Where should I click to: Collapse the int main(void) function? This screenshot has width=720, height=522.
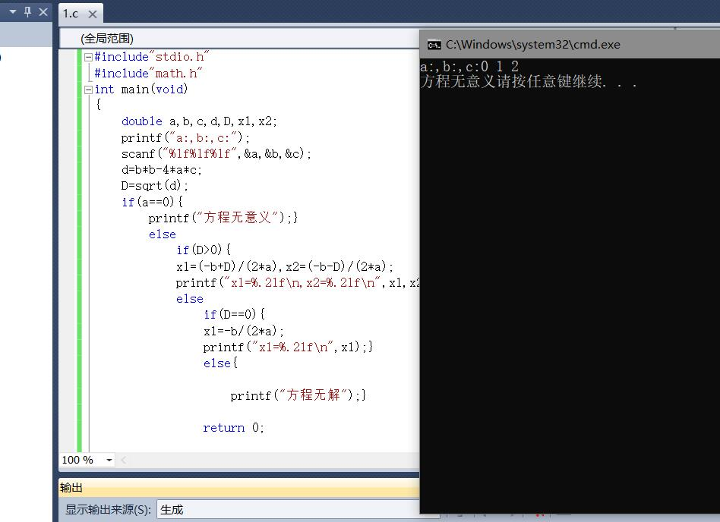click(x=88, y=90)
